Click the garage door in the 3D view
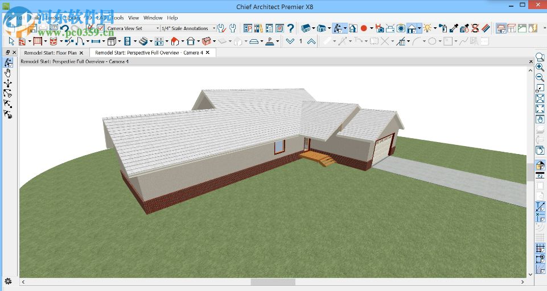Screen dimensions: 547x291 click(x=383, y=150)
